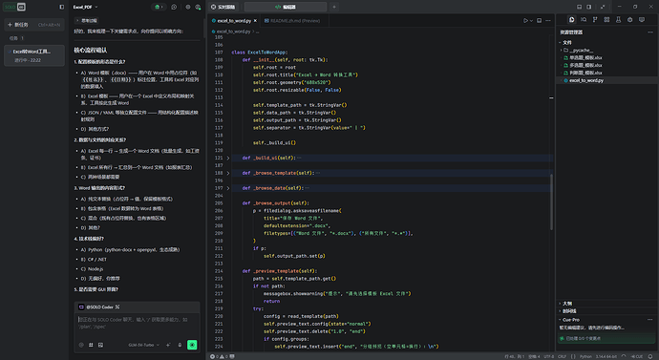Screen dimensions: 659x360
Task: Open the Explorer files icon
Action: (x=571, y=20)
